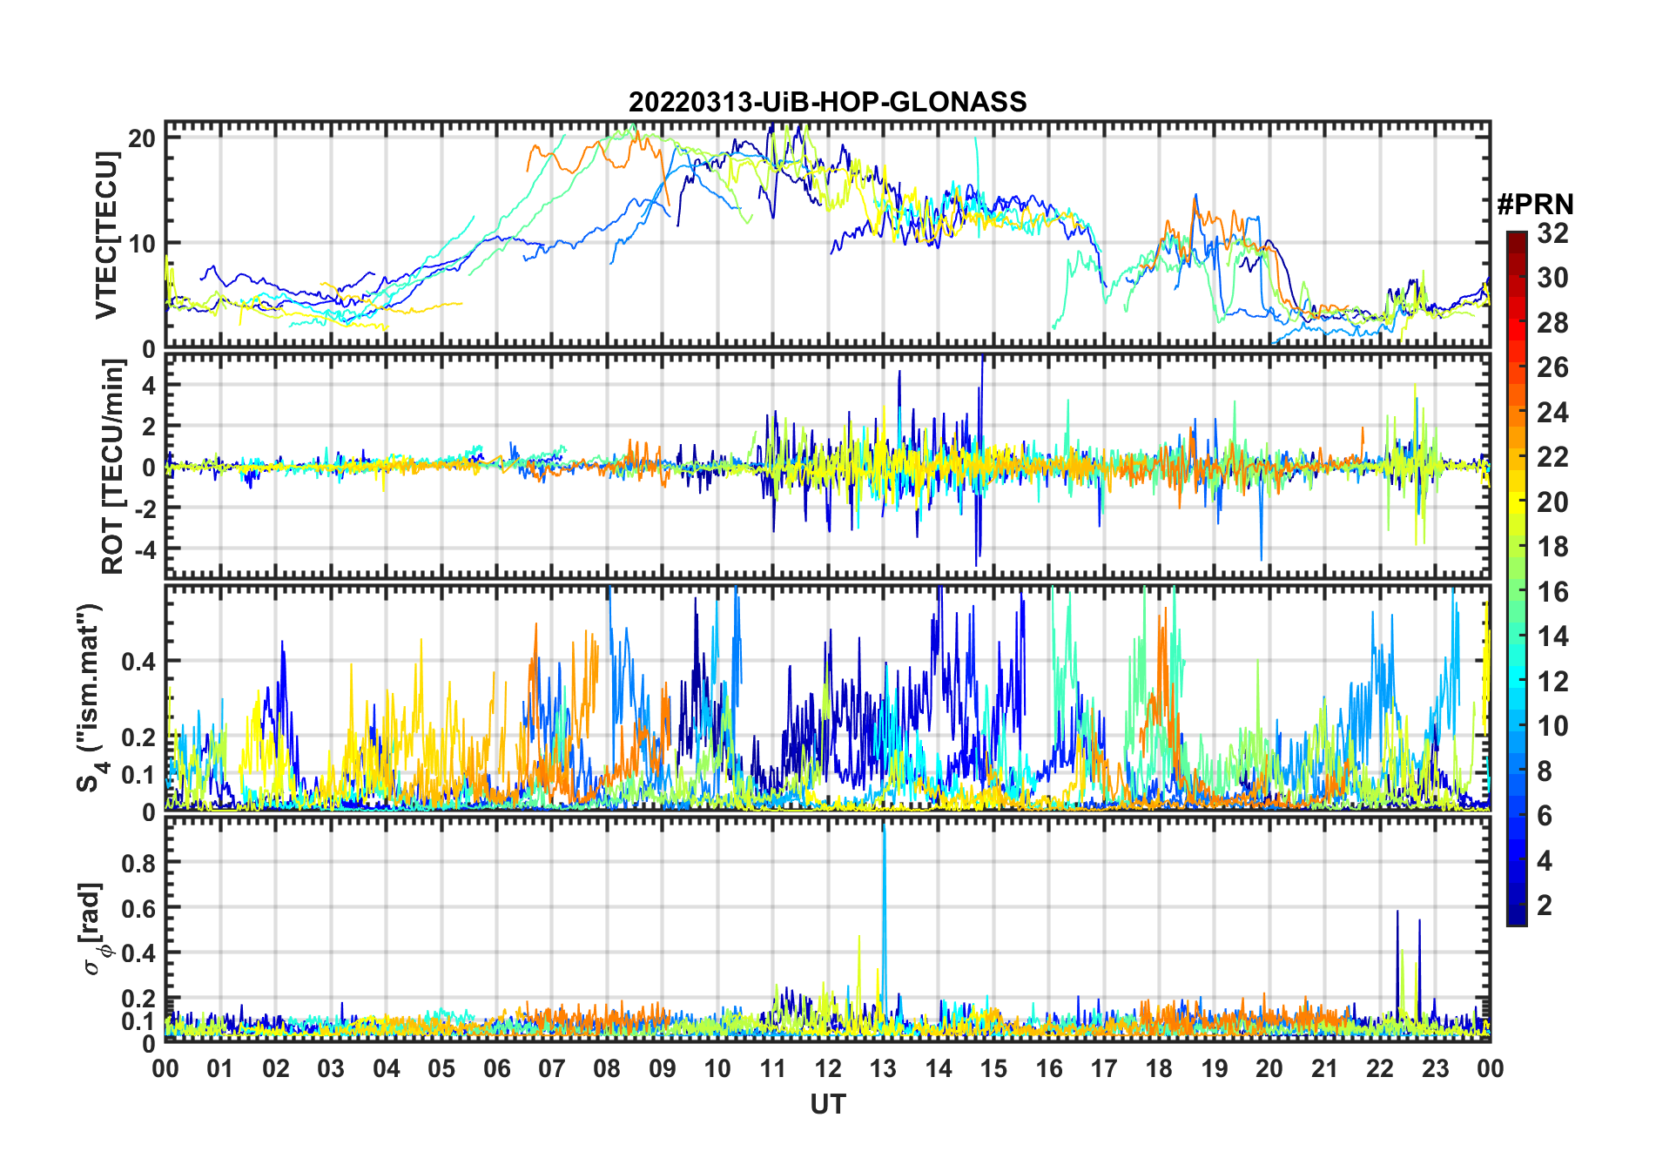Select the VTEC[TECU] y-axis label
The image size is (1656, 1158).
pyautogui.click(x=106, y=235)
